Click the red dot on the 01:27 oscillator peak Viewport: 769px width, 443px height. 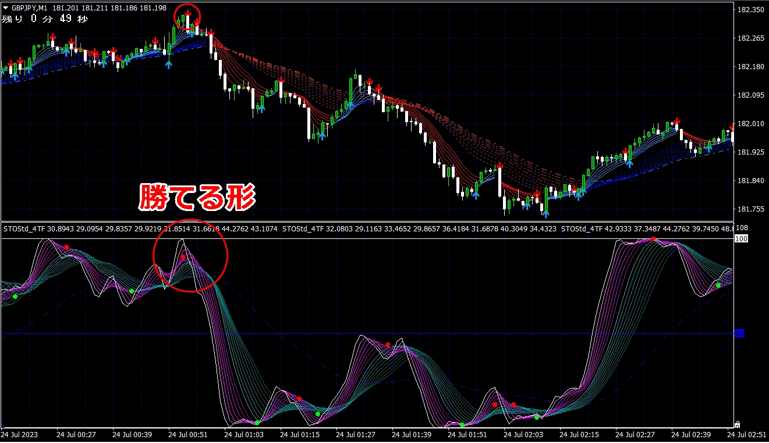click(x=388, y=345)
